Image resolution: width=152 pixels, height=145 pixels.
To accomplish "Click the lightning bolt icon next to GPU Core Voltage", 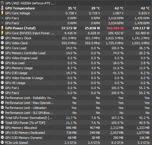I will (x=2, y=13).
